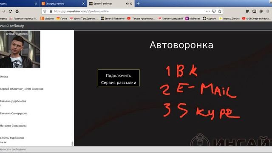Viewport: 272px width, 153px height.
Task: Open Тренинг Шведовой bookmark
Action: tap(170, 18)
